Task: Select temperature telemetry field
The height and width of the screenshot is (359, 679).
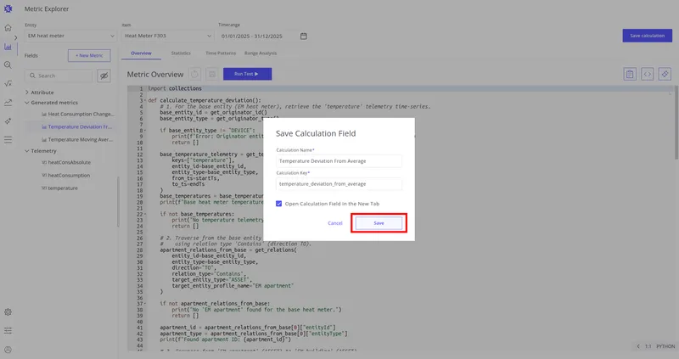Action: point(63,188)
